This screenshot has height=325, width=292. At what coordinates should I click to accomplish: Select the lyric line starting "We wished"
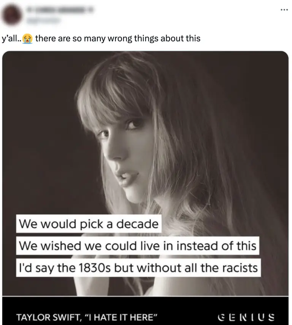coord(137,246)
